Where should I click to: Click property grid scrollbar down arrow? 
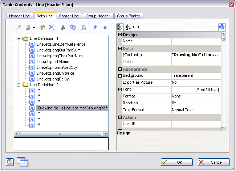pos(223,128)
